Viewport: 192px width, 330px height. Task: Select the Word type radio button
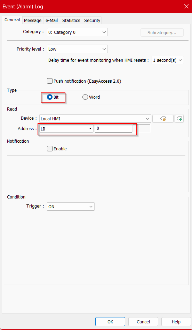click(x=91, y=97)
